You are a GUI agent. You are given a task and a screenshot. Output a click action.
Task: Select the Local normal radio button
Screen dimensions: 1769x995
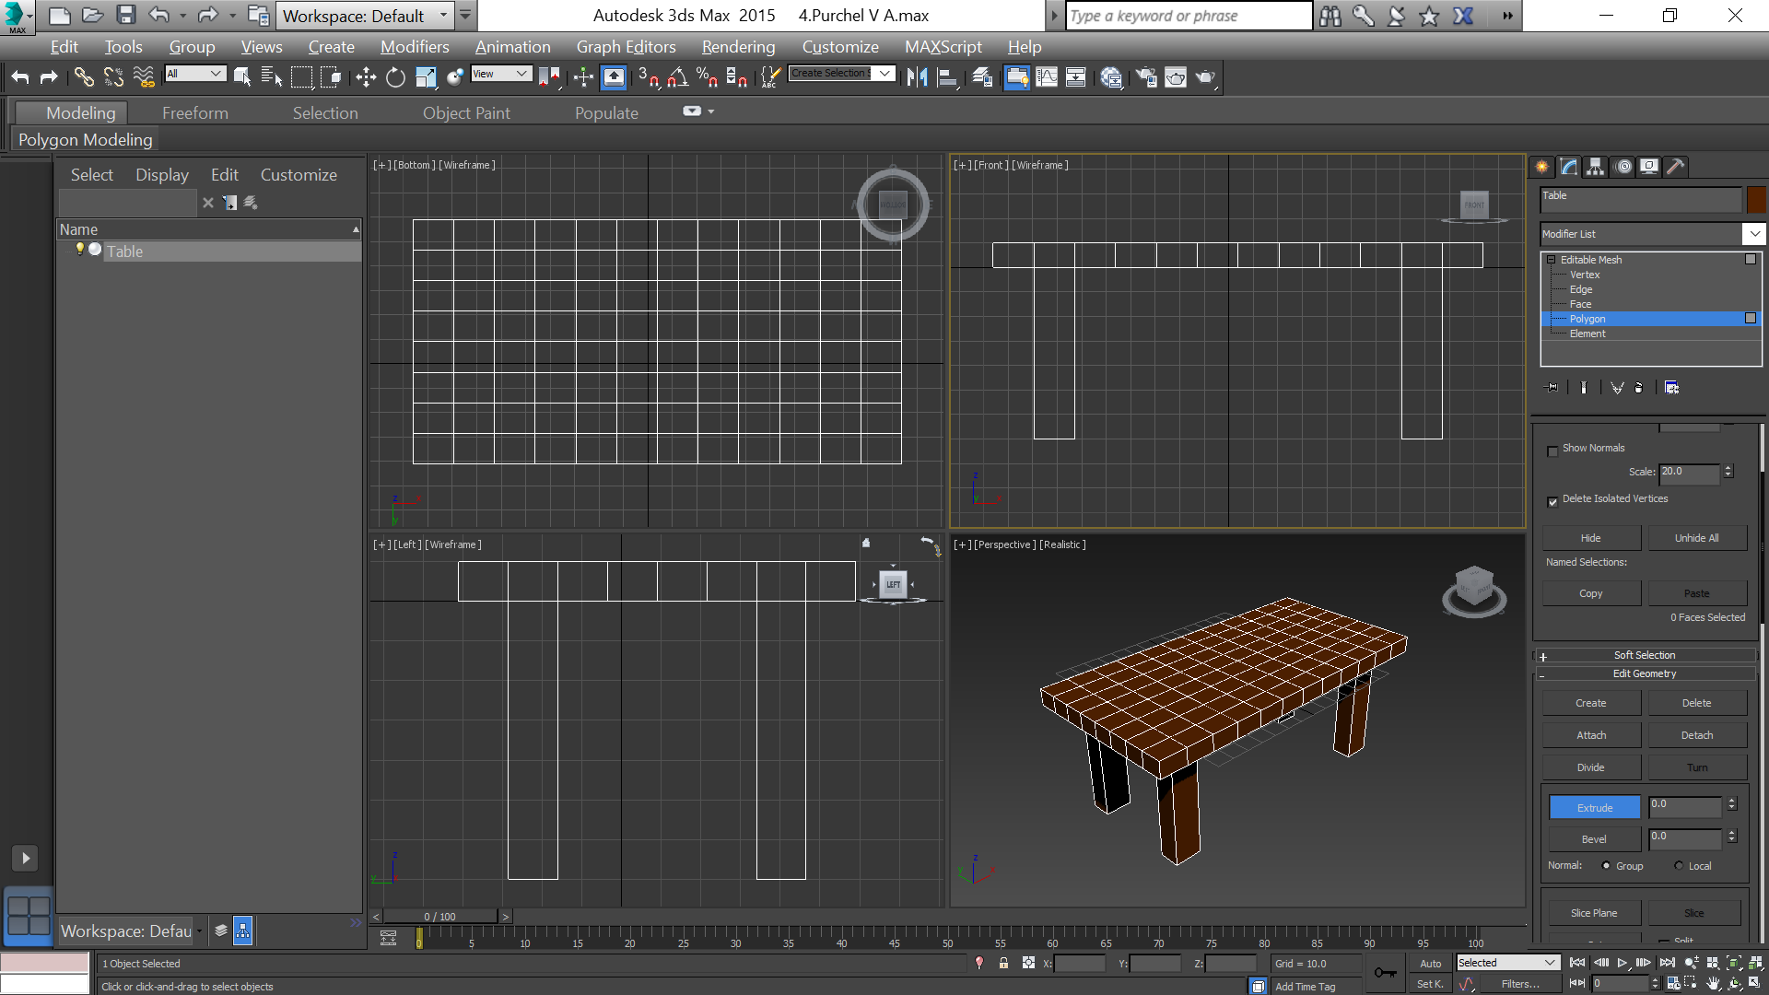pos(1679,866)
